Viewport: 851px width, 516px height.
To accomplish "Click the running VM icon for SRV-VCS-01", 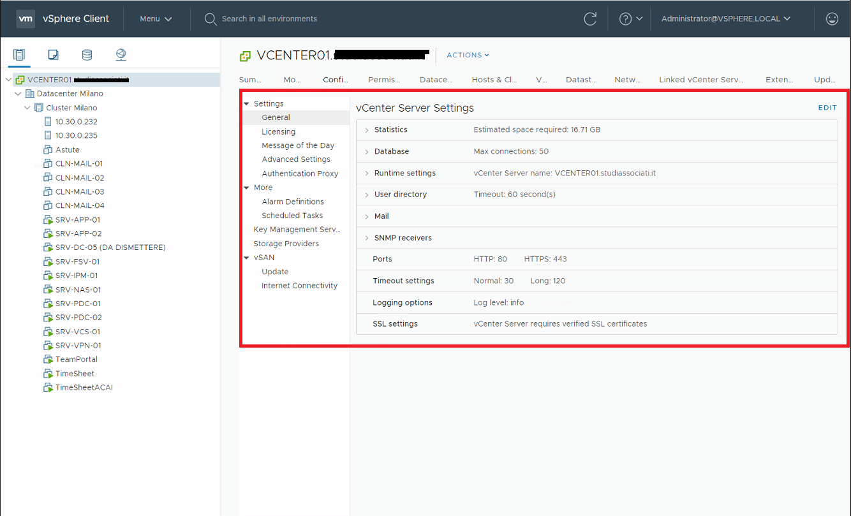I will (48, 332).
